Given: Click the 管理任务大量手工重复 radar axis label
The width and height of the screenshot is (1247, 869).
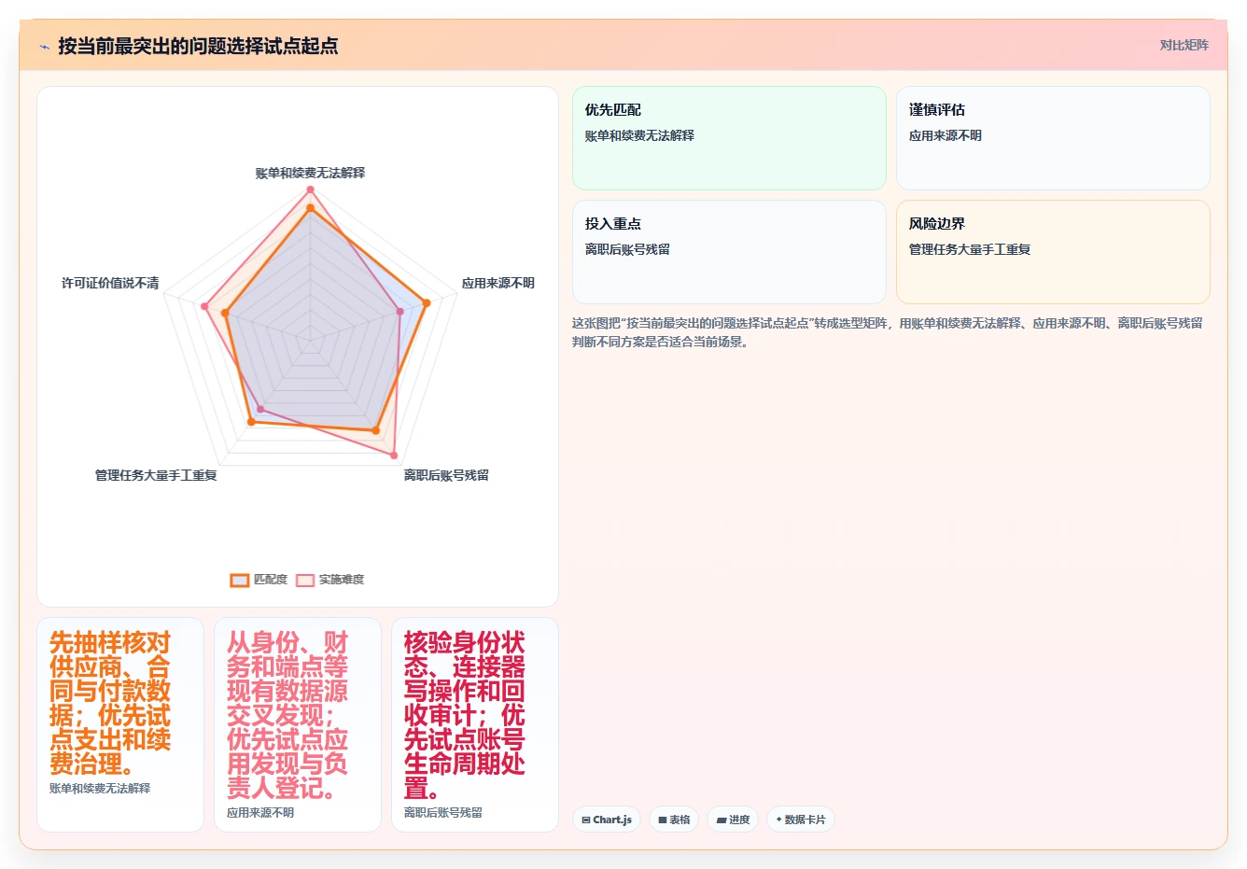Looking at the screenshot, I should (x=156, y=475).
